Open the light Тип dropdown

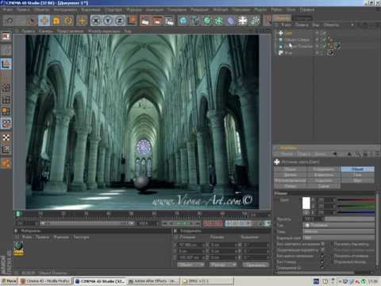point(339,226)
